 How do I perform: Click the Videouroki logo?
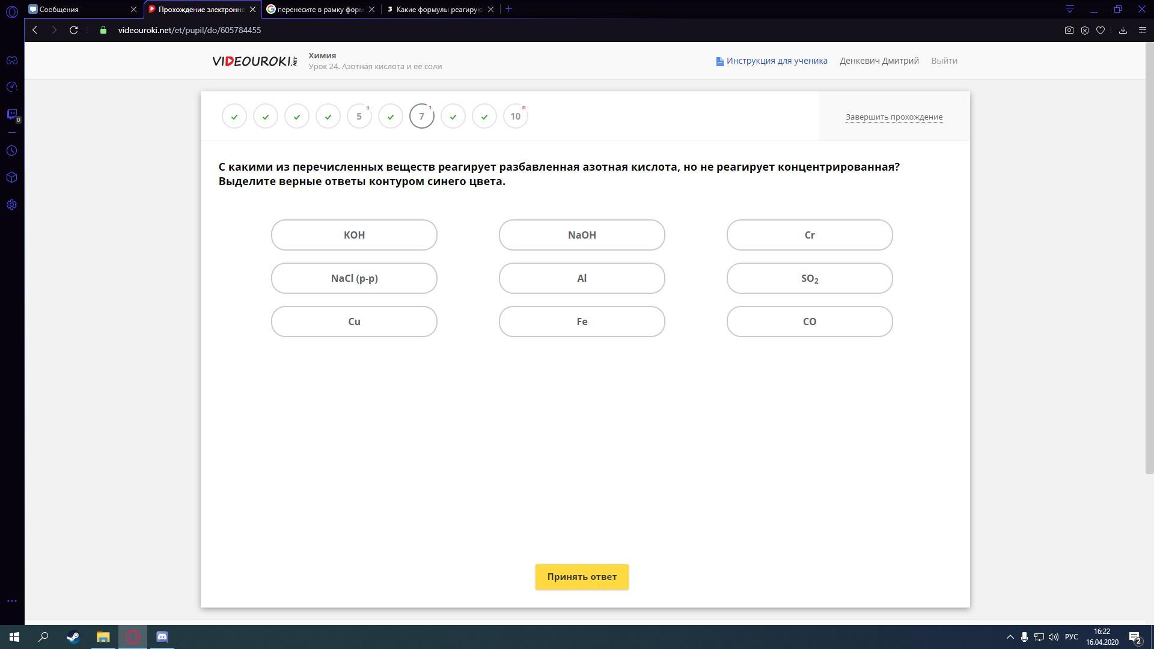pos(255,61)
